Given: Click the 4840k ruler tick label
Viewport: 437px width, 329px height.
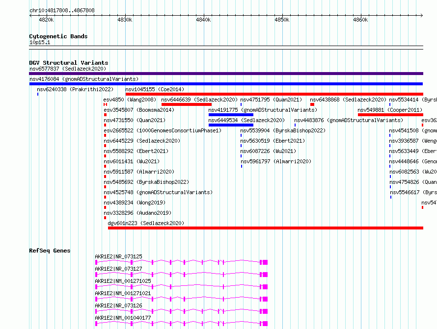Looking at the screenshot, I should click(x=203, y=20).
